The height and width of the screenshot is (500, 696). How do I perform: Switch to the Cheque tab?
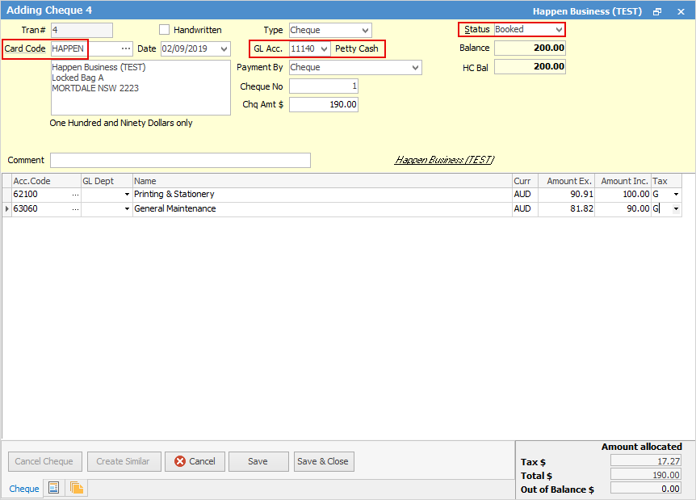tap(24, 489)
